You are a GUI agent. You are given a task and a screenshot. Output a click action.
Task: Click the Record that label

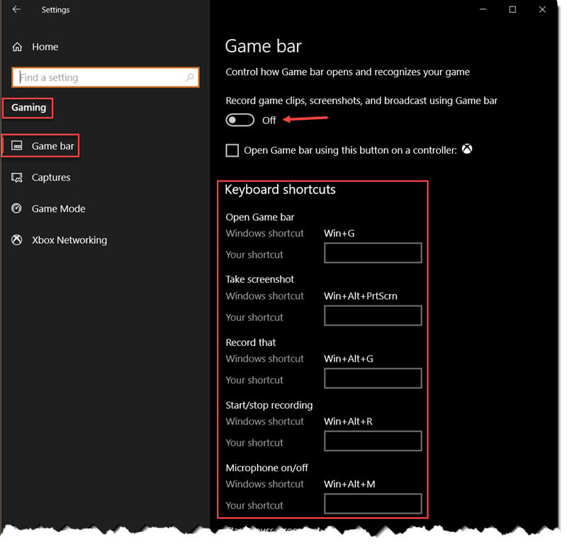251,342
